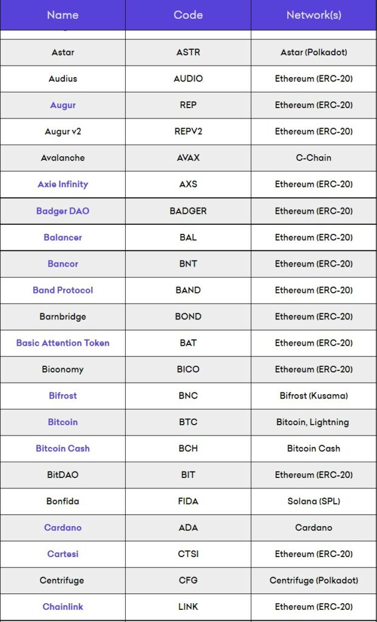Image resolution: width=377 pixels, height=622 pixels.
Task: Click the Bitcoin, Lightning network cell
Action: pyautogui.click(x=313, y=422)
